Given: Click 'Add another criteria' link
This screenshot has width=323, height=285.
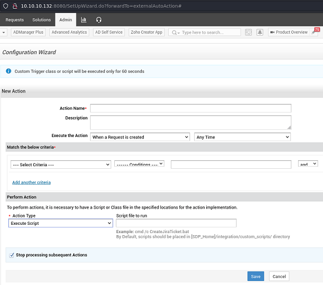Looking at the screenshot, I should (x=32, y=182).
